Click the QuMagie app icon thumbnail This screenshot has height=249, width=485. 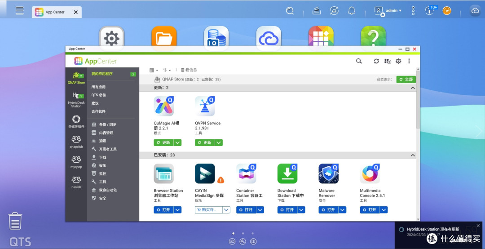tap(163, 106)
